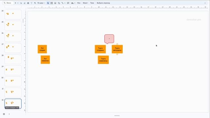Select slide 26 thumbnail
Screen dimensions: 210x118
pyautogui.click(x=13, y=37)
